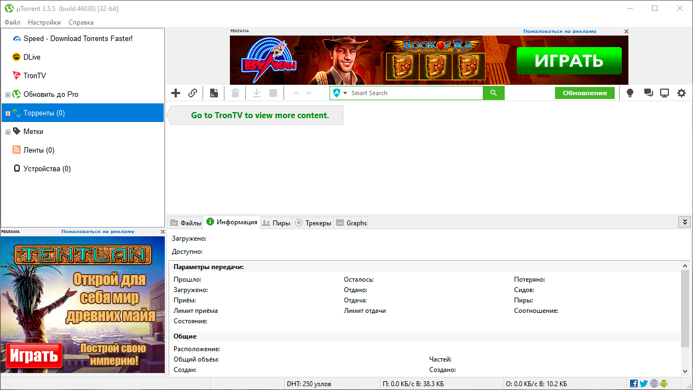Switch to the Пиры tab
Image resolution: width=693 pixels, height=390 pixels.
click(x=276, y=223)
